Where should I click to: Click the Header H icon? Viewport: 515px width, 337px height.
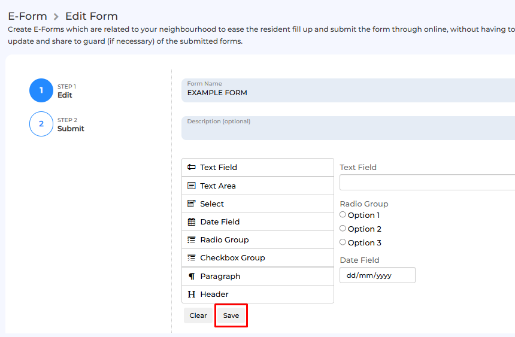point(192,294)
